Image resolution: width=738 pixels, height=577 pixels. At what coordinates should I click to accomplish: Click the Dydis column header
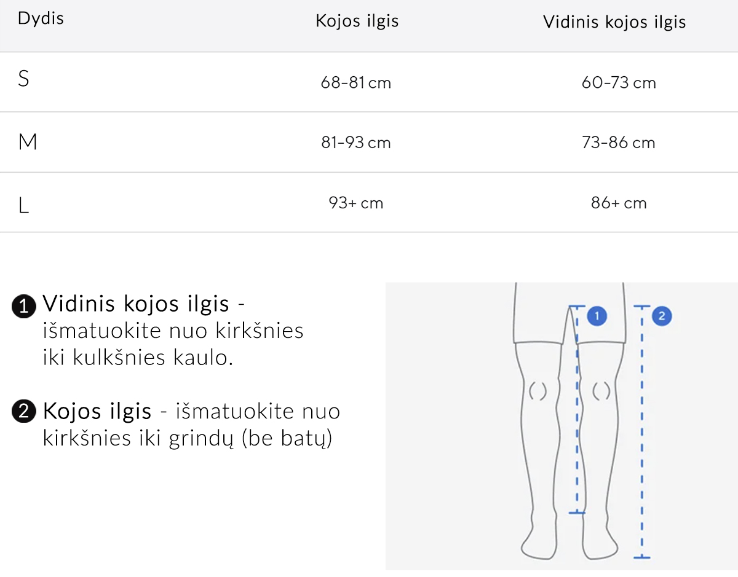click(x=41, y=18)
